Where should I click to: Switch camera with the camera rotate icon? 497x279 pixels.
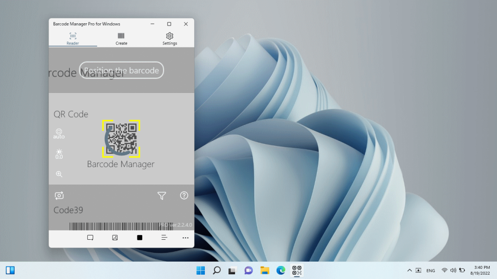point(59,195)
